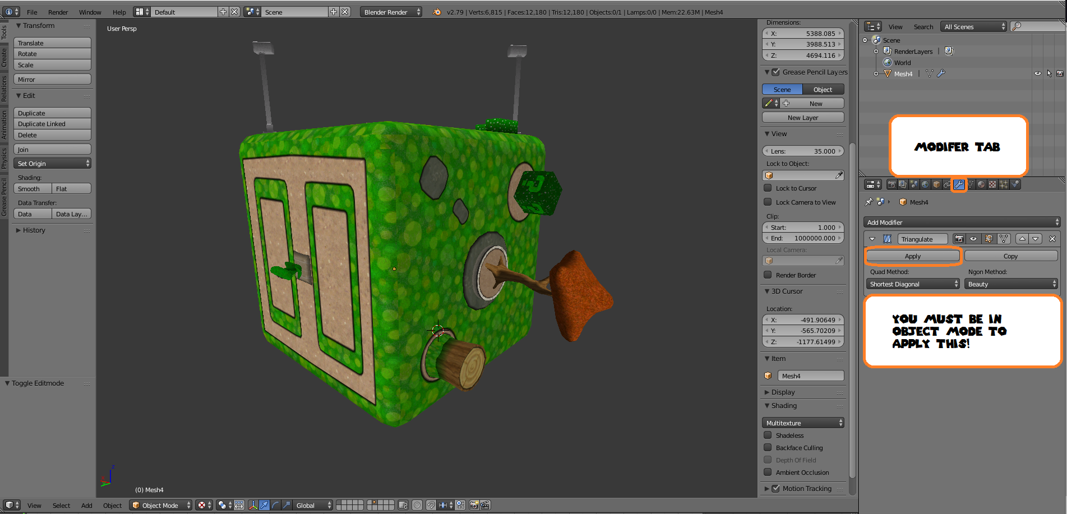Open the File menu

coord(32,12)
